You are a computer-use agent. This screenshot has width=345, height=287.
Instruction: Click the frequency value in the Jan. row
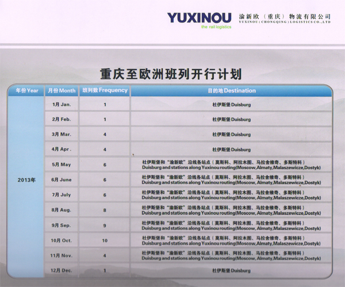[105, 105]
